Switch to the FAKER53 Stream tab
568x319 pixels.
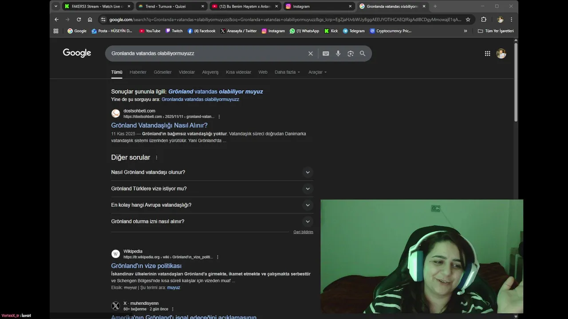tap(98, 6)
